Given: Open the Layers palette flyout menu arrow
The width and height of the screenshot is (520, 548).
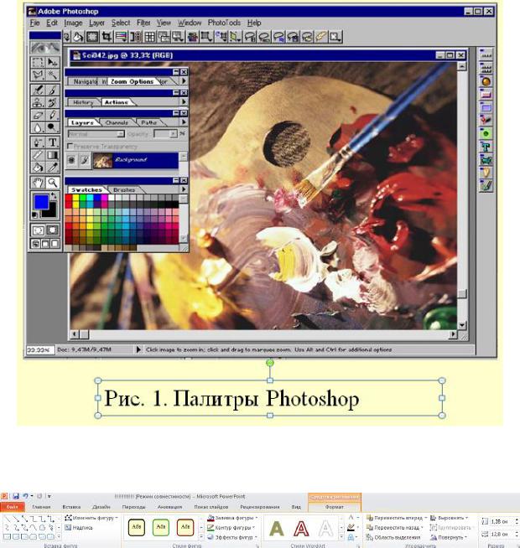Looking at the screenshot, I should pos(184,122).
